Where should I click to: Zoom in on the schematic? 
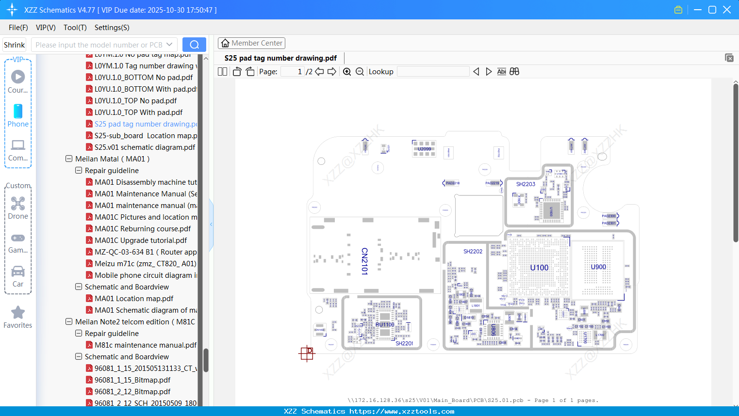click(x=347, y=71)
